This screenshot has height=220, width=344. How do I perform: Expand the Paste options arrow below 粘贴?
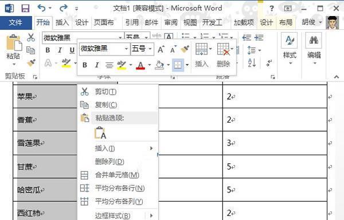coord(14,64)
